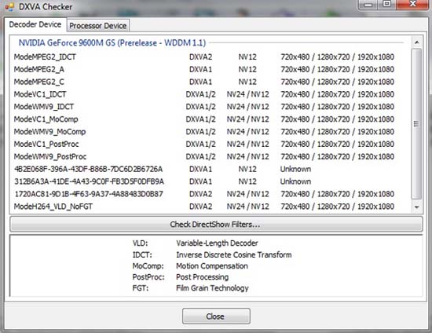Screen dimensions: 432x333
Task: Click NV24 / NV12 in ModeWMV9_IDCT row
Action: pyautogui.click(x=247, y=107)
